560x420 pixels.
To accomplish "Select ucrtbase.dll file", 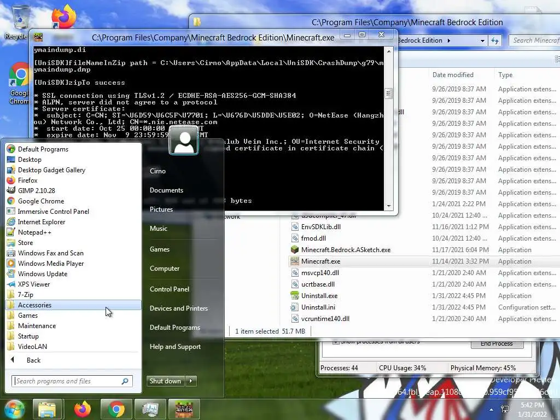I will coord(318,284).
